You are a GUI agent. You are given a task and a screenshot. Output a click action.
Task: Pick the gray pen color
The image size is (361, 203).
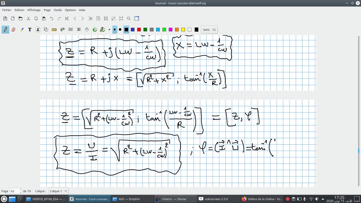pyautogui.click(x=151, y=30)
